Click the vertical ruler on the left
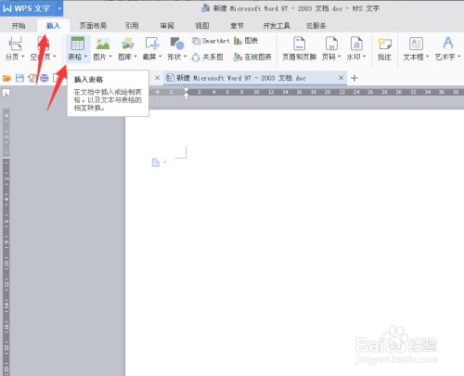The image size is (464, 376). point(6,241)
